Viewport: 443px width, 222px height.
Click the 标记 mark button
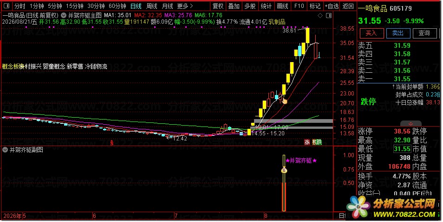[x=315, y=6]
